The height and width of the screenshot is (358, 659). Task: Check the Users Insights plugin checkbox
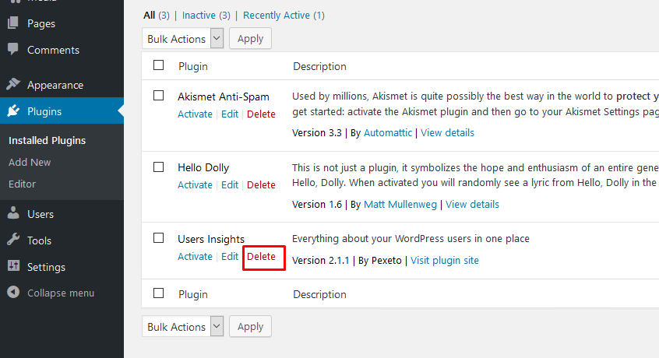158,238
